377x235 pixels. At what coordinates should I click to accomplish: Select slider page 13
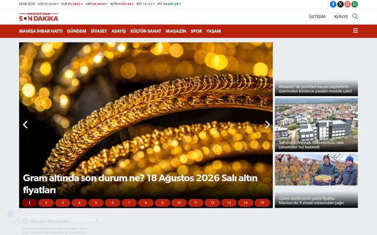point(229,203)
